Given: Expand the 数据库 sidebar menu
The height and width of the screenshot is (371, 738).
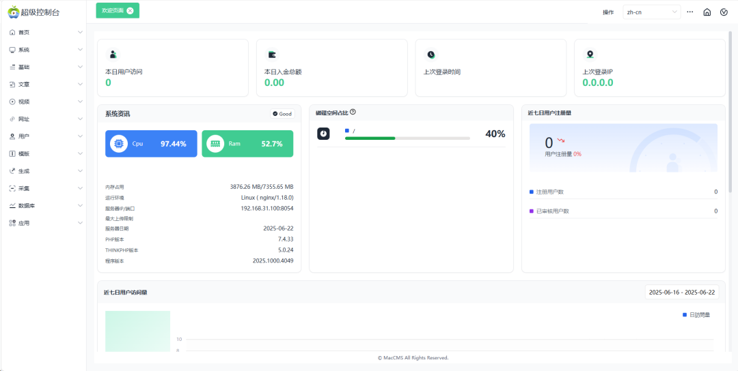Looking at the screenshot, I should [45, 205].
